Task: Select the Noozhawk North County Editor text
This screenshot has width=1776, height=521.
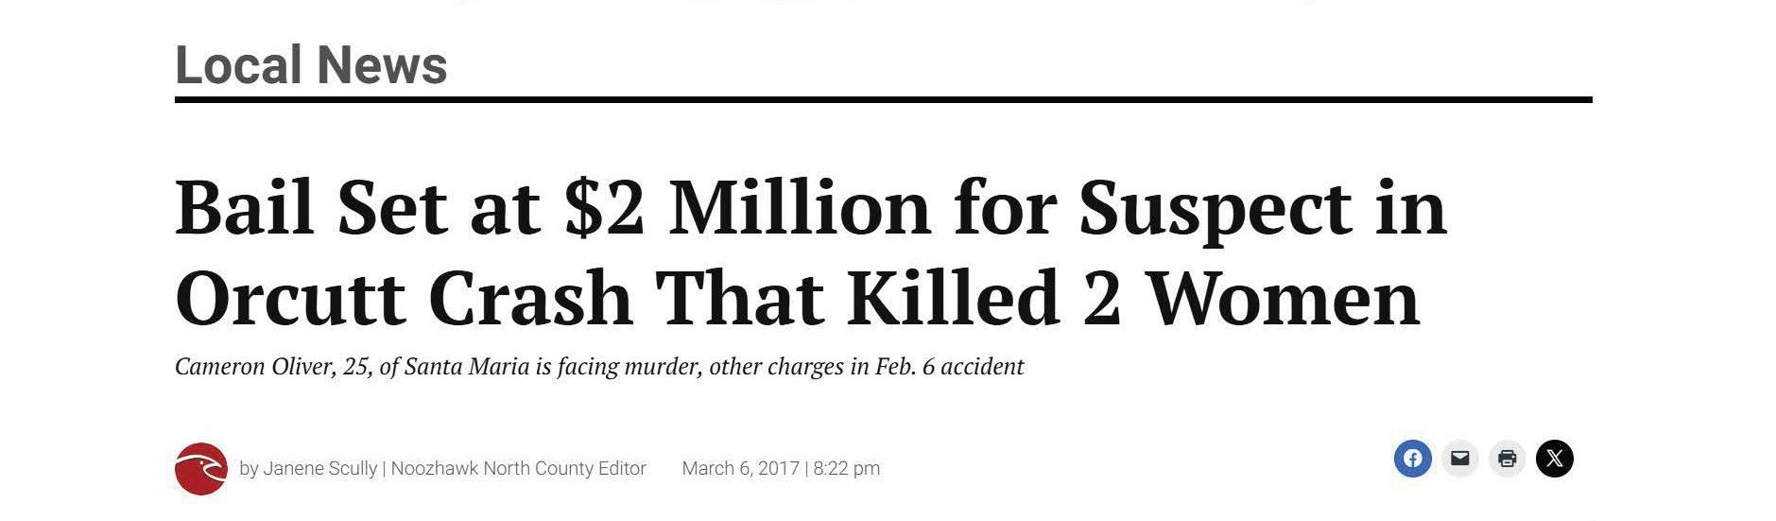Action: (x=518, y=468)
